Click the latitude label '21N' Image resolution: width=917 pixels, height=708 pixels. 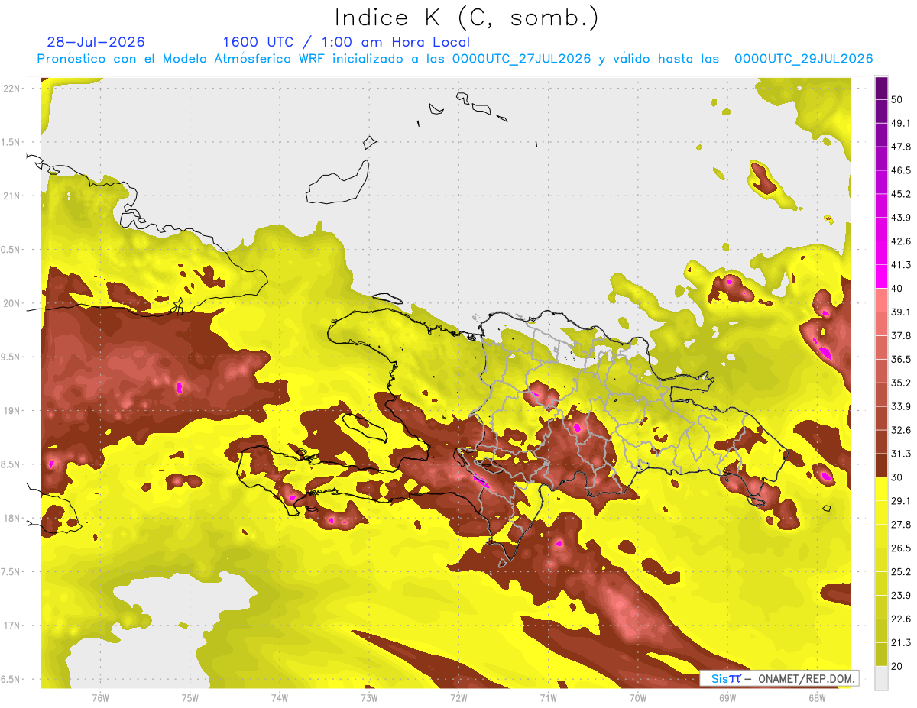[x=11, y=196]
